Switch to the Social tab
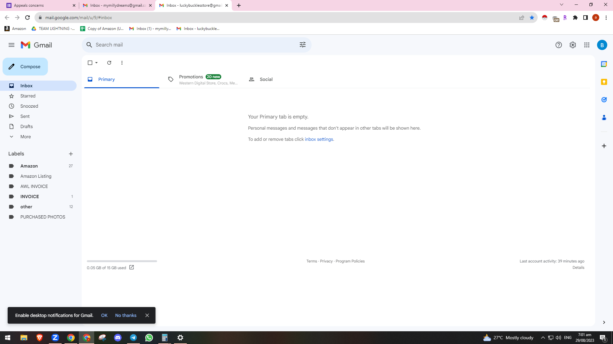Image resolution: width=613 pixels, height=344 pixels. [284, 79]
